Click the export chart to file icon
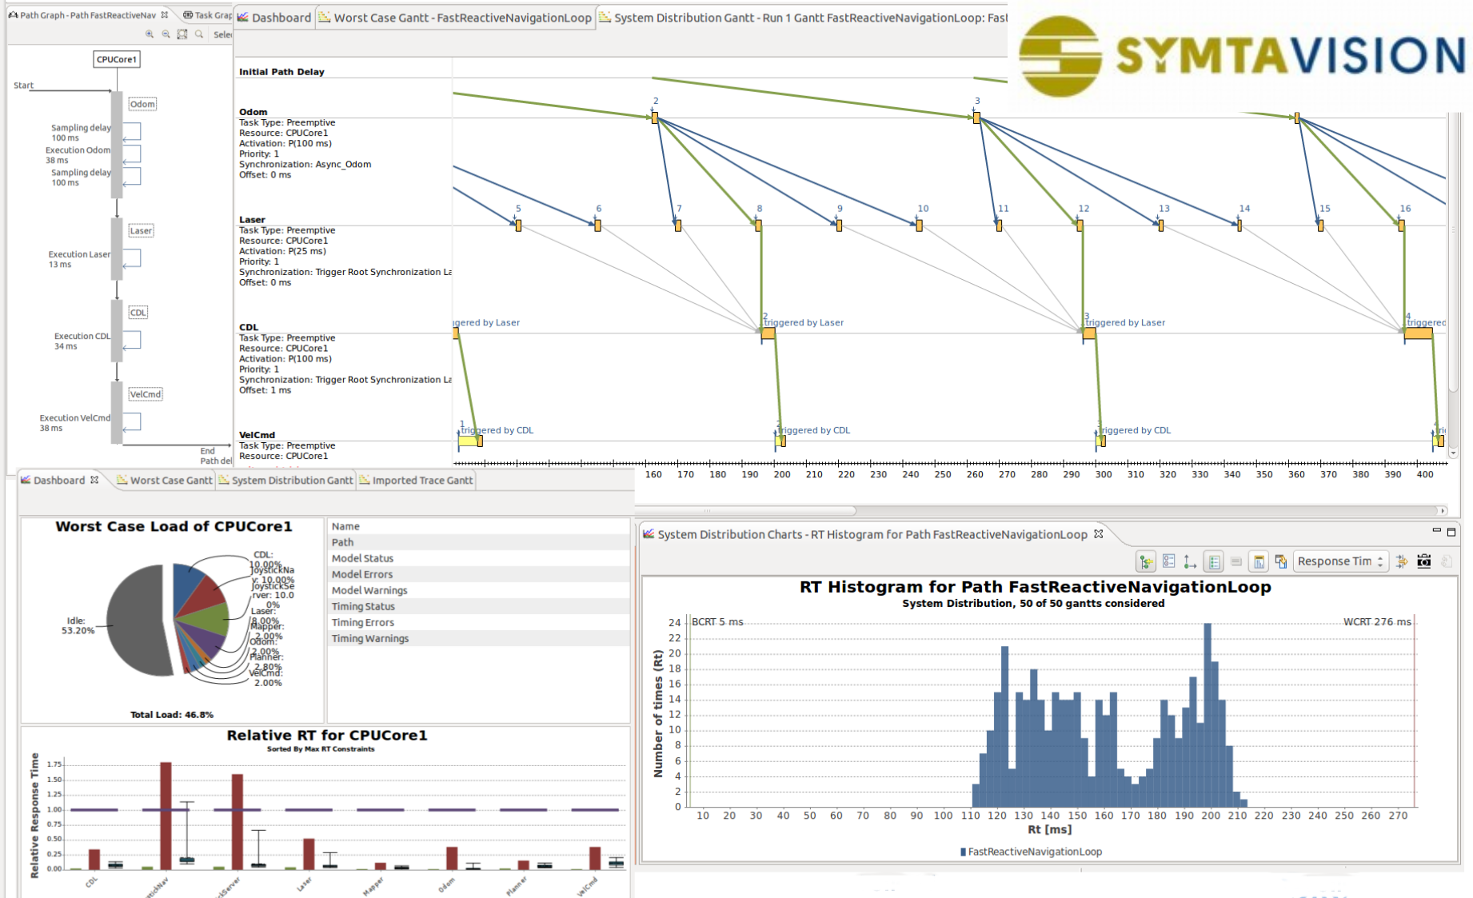Image resolution: width=1473 pixels, height=898 pixels. pos(1280,561)
